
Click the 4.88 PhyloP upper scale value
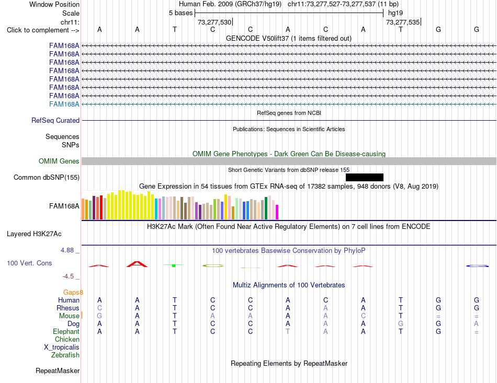tap(67, 250)
